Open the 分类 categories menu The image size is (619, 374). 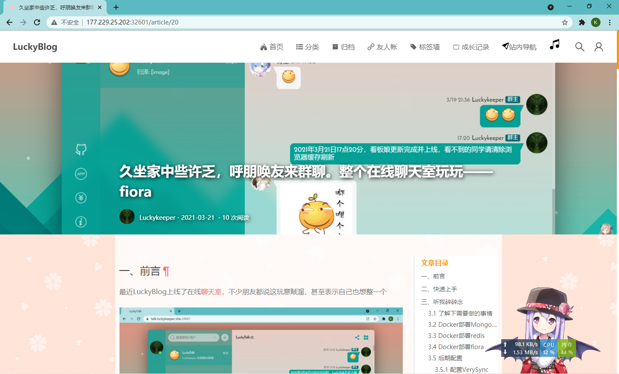(x=307, y=47)
